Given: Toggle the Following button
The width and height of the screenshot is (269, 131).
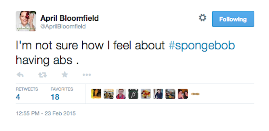Looking at the screenshot, I should point(233,19).
